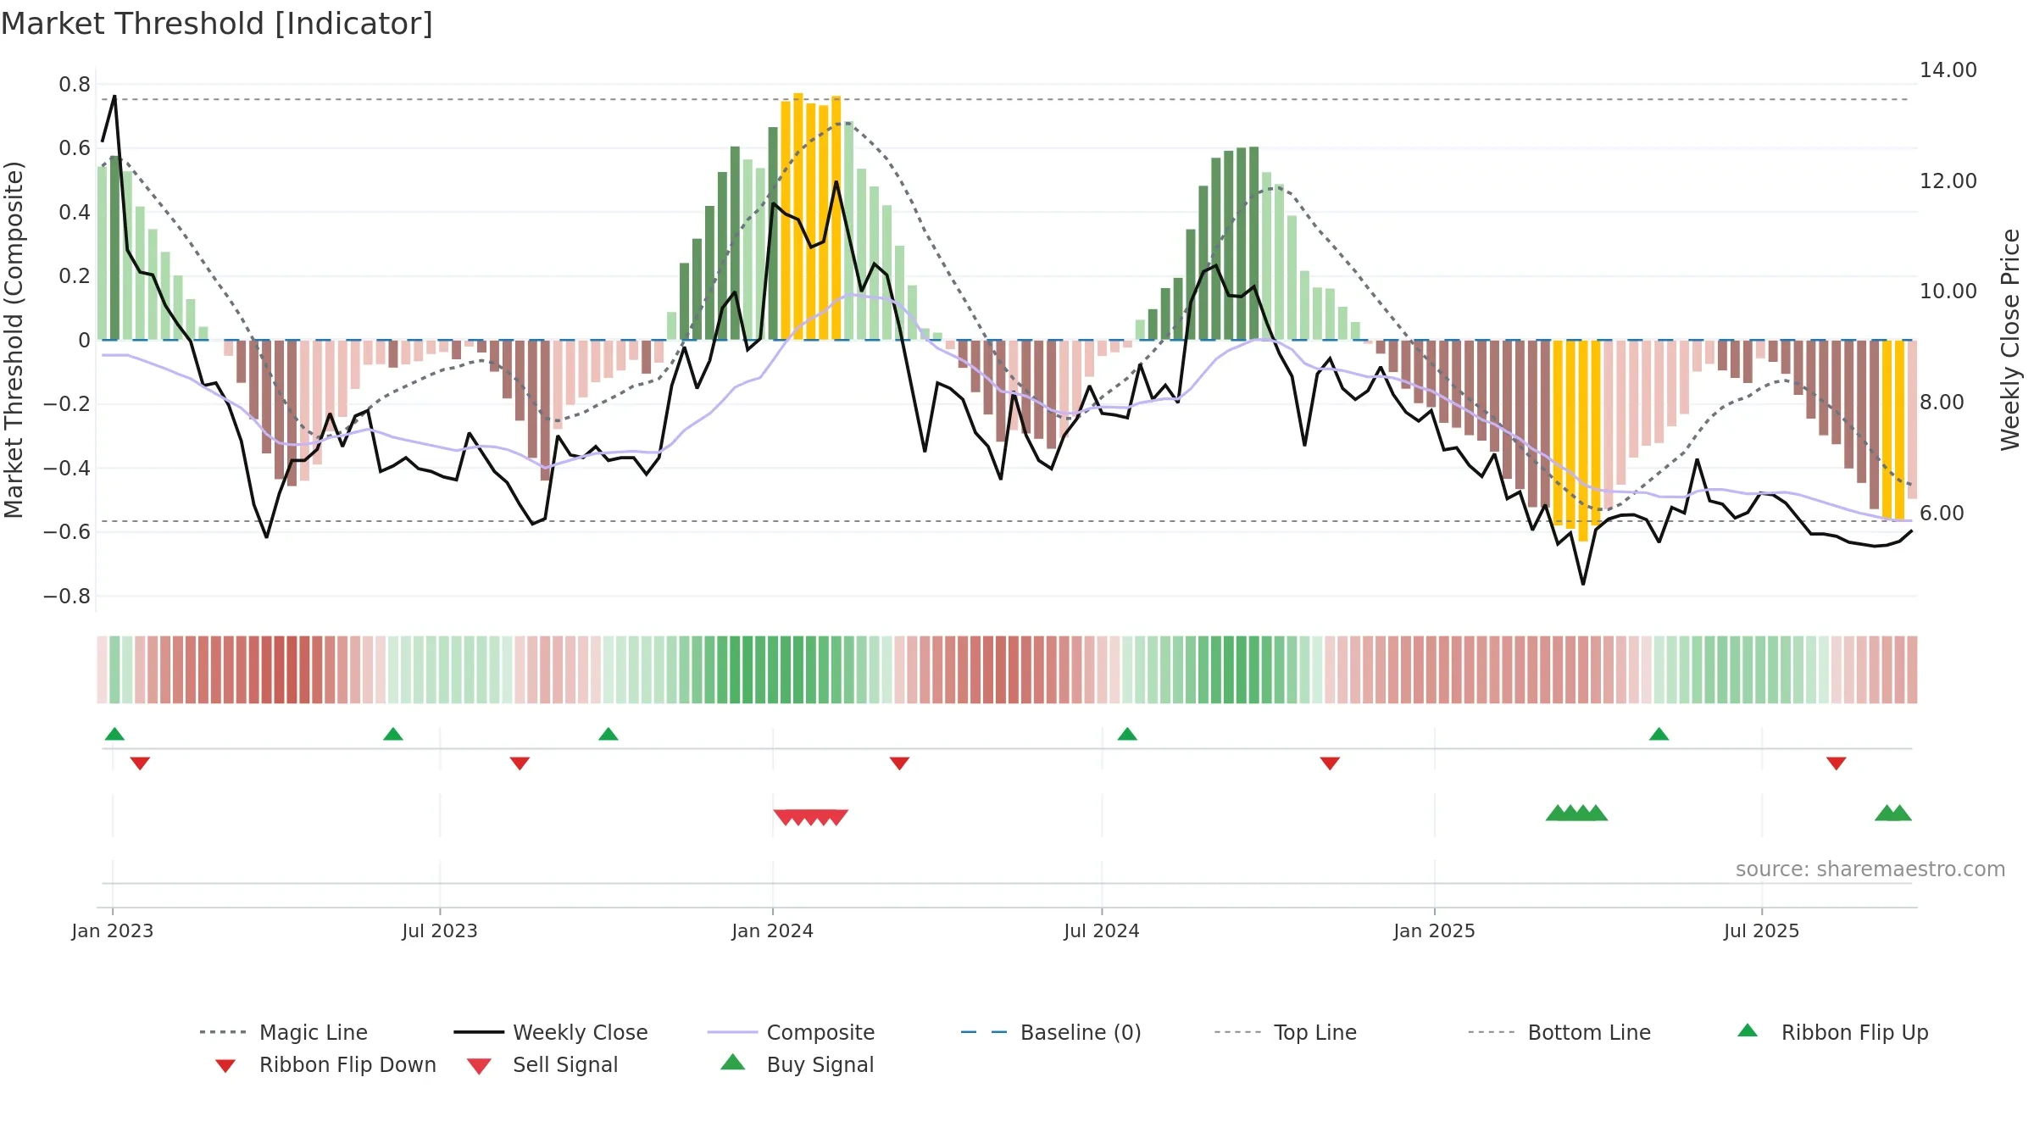Click the 0.8 left-axis tick label
2034x1144 pixels.
coord(75,85)
